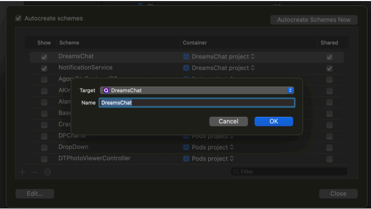The width and height of the screenshot is (371, 209).
Task: Click Pods project icon in DTPhotoViewerController row
Action: click(186, 158)
